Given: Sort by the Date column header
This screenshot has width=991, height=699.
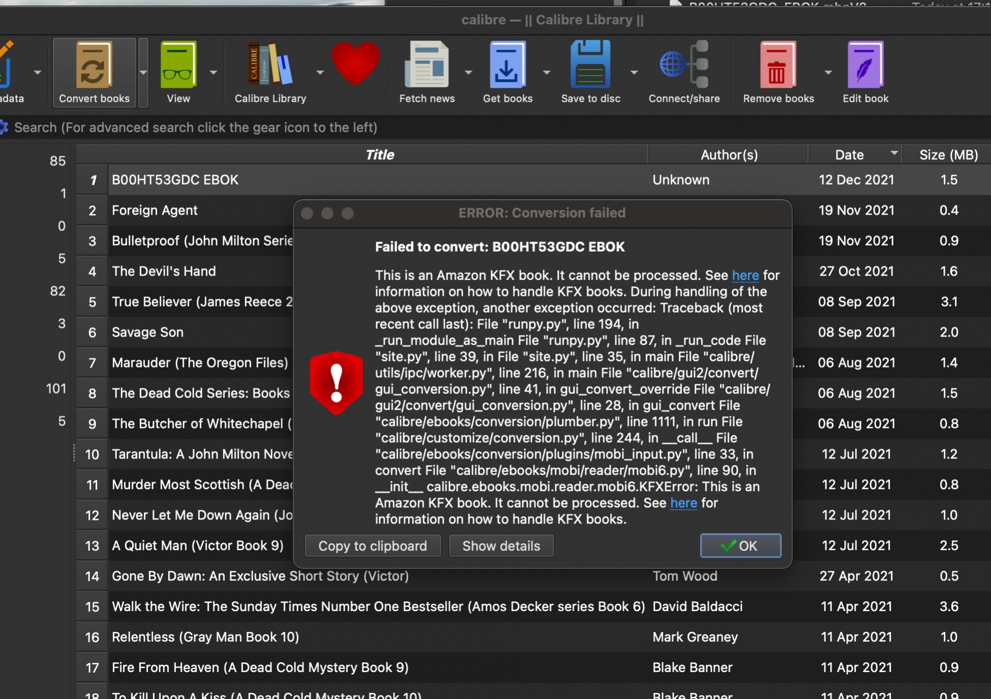Looking at the screenshot, I should pyautogui.click(x=849, y=155).
